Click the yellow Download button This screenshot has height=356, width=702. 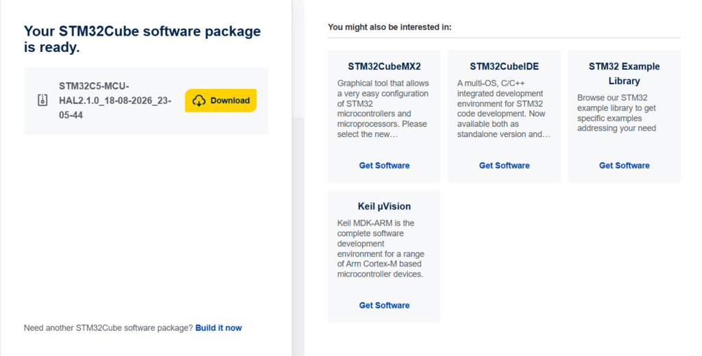coord(221,101)
